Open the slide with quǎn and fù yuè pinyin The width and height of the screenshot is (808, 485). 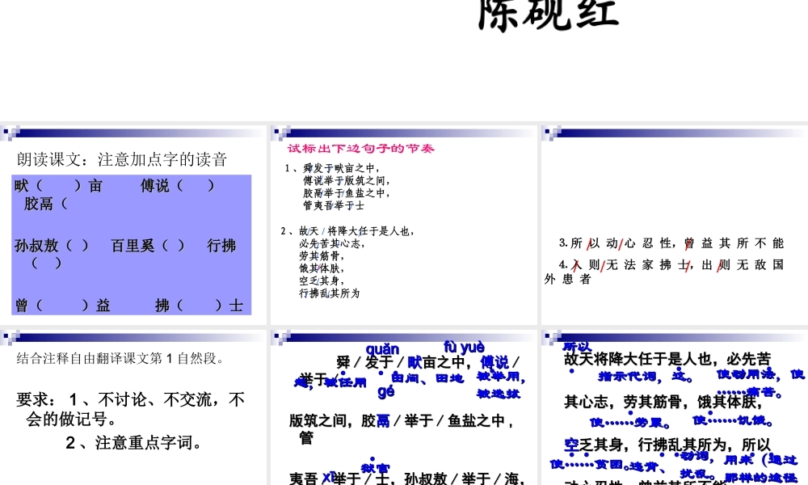(x=403, y=407)
